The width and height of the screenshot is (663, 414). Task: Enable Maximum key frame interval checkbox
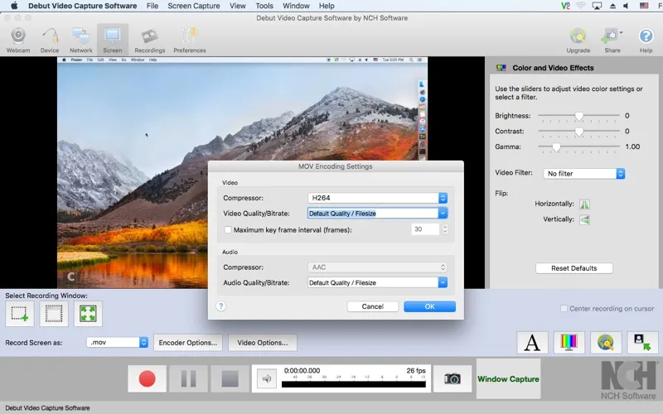[x=228, y=229]
